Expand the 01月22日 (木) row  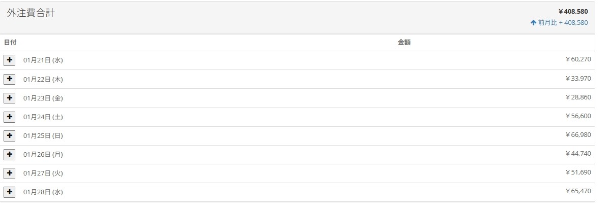coord(9,79)
